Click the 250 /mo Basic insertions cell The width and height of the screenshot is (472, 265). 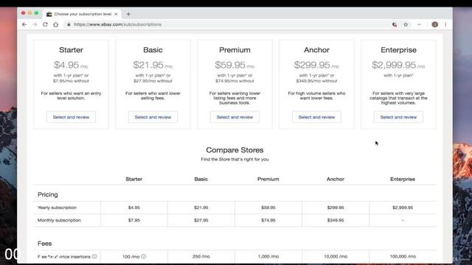tap(201, 257)
